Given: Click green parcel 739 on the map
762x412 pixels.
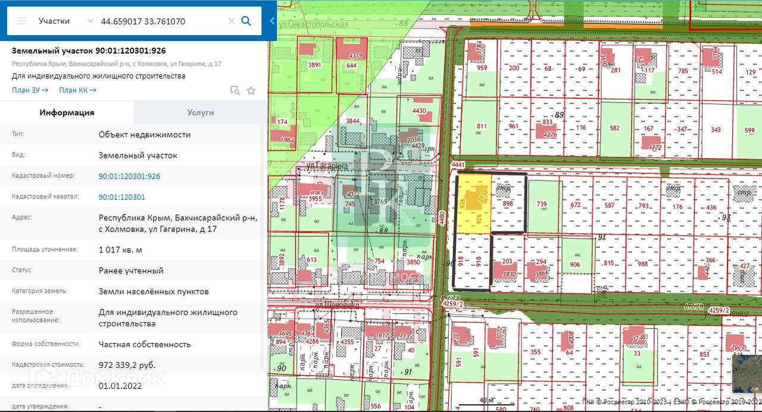Looking at the screenshot, I should coord(544,205).
